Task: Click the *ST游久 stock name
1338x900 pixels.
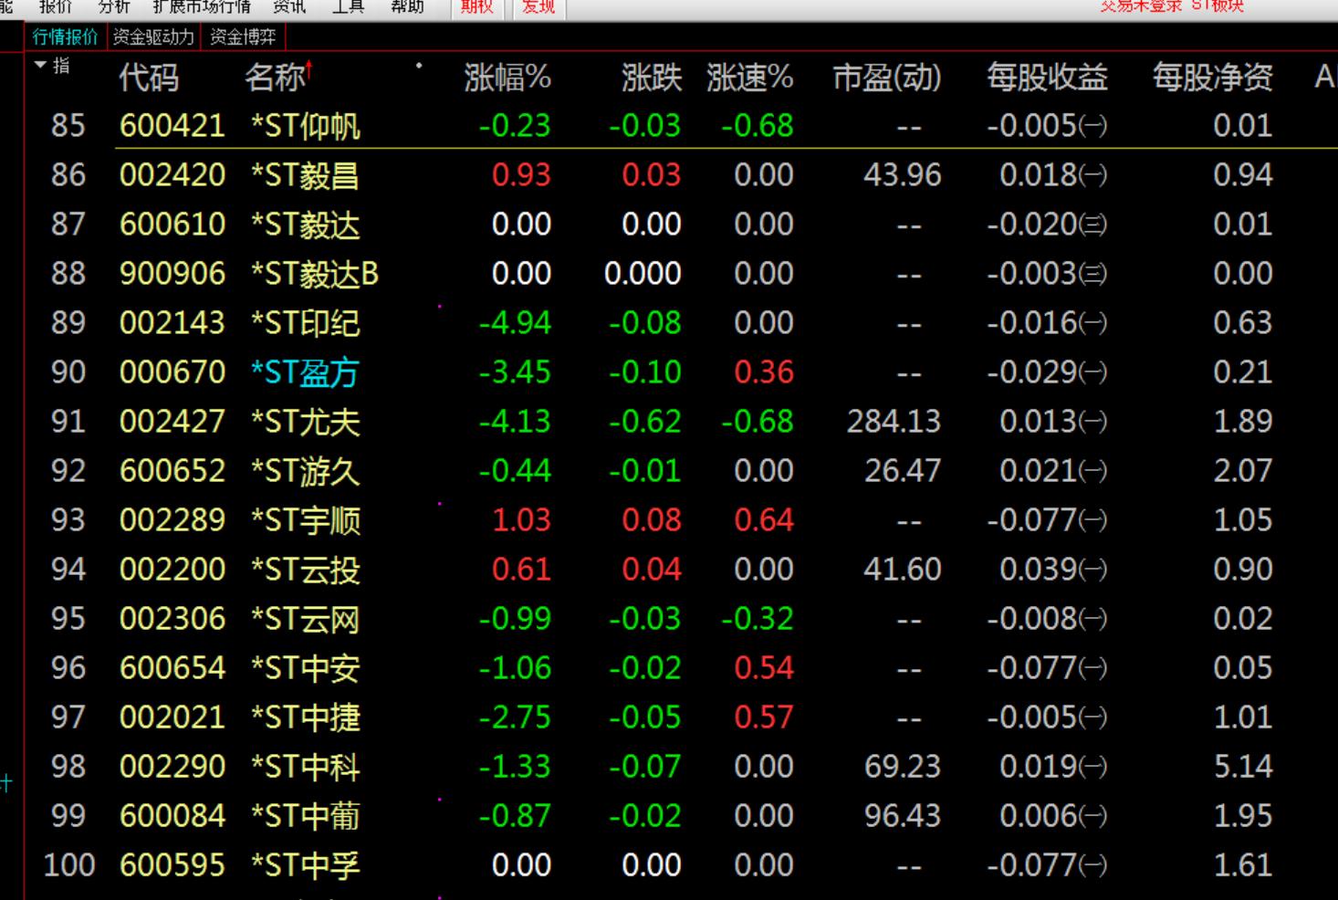Action: [306, 470]
